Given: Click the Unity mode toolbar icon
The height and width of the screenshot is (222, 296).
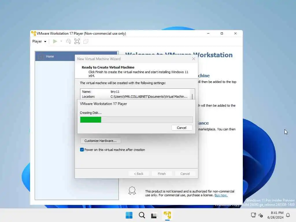Looking at the screenshot, I should pos(86,41).
